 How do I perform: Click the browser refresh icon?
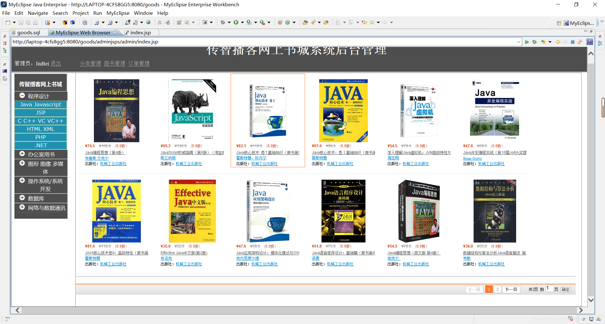click(580, 42)
